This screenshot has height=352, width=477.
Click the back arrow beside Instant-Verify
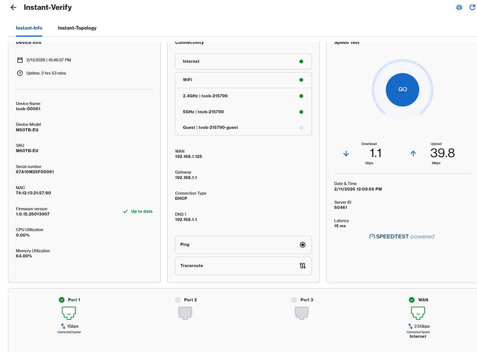13,7
